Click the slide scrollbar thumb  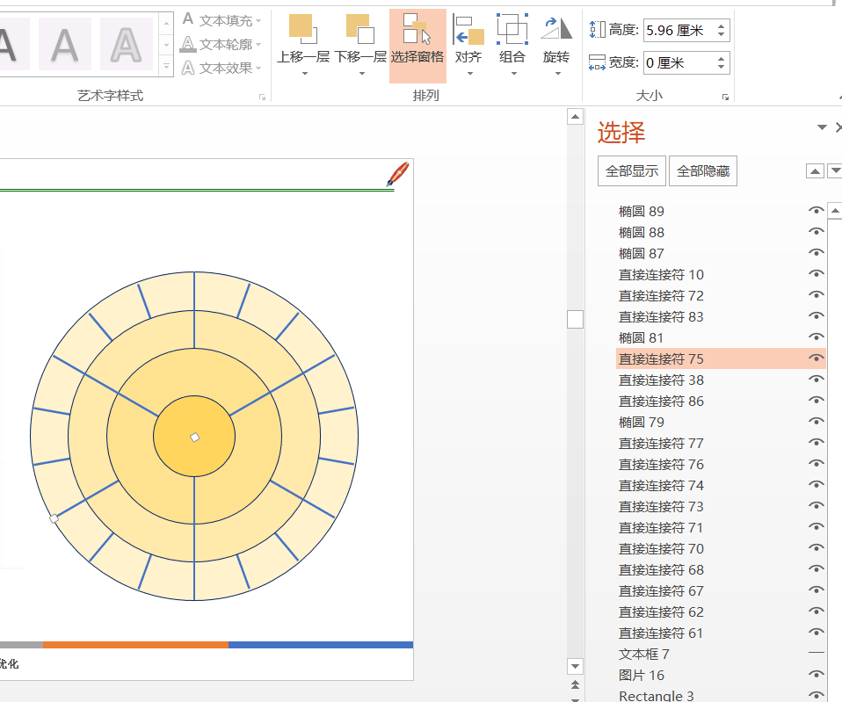[575, 319]
